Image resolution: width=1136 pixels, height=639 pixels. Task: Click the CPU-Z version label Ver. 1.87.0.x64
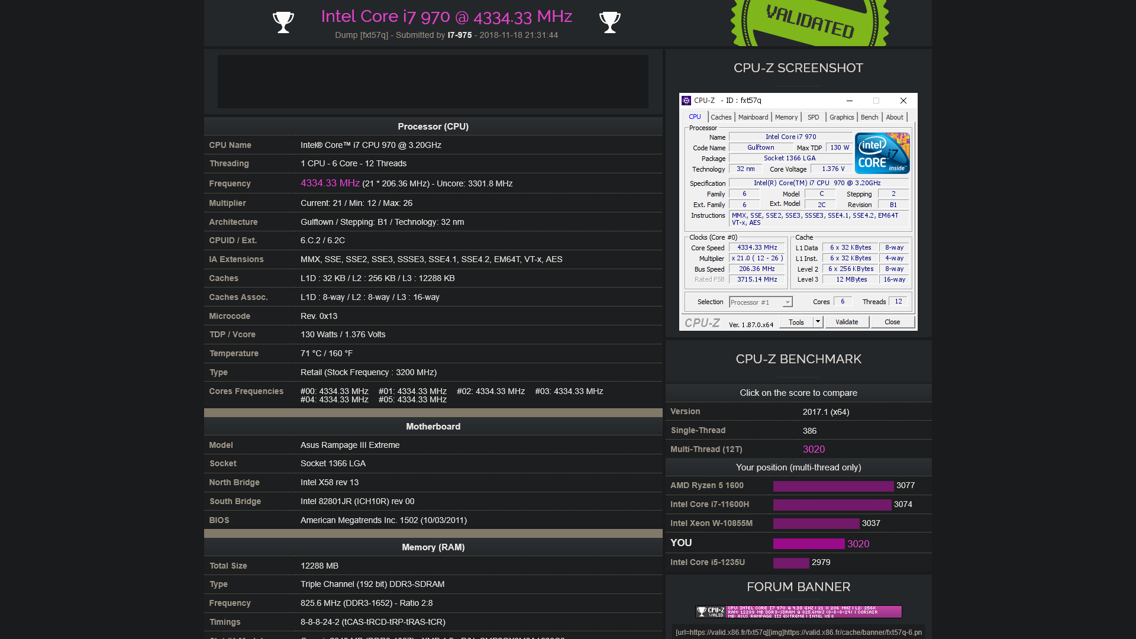751,325
